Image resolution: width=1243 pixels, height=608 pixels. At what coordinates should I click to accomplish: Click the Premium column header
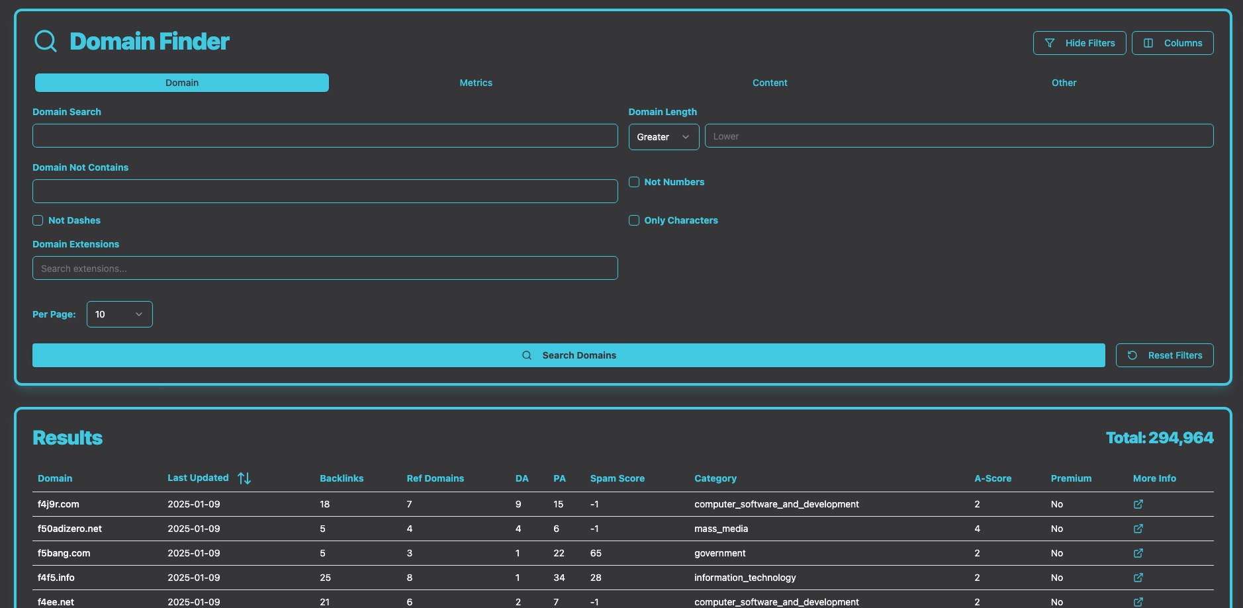1071,478
